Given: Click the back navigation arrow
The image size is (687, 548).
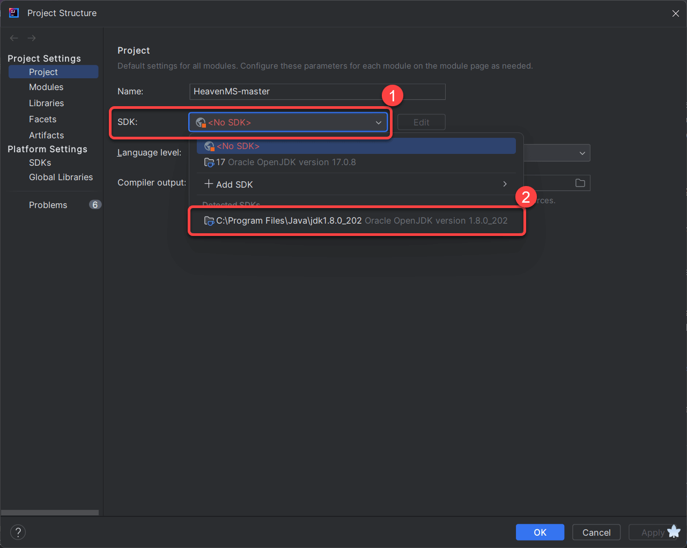Looking at the screenshot, I should click(14, 38).
